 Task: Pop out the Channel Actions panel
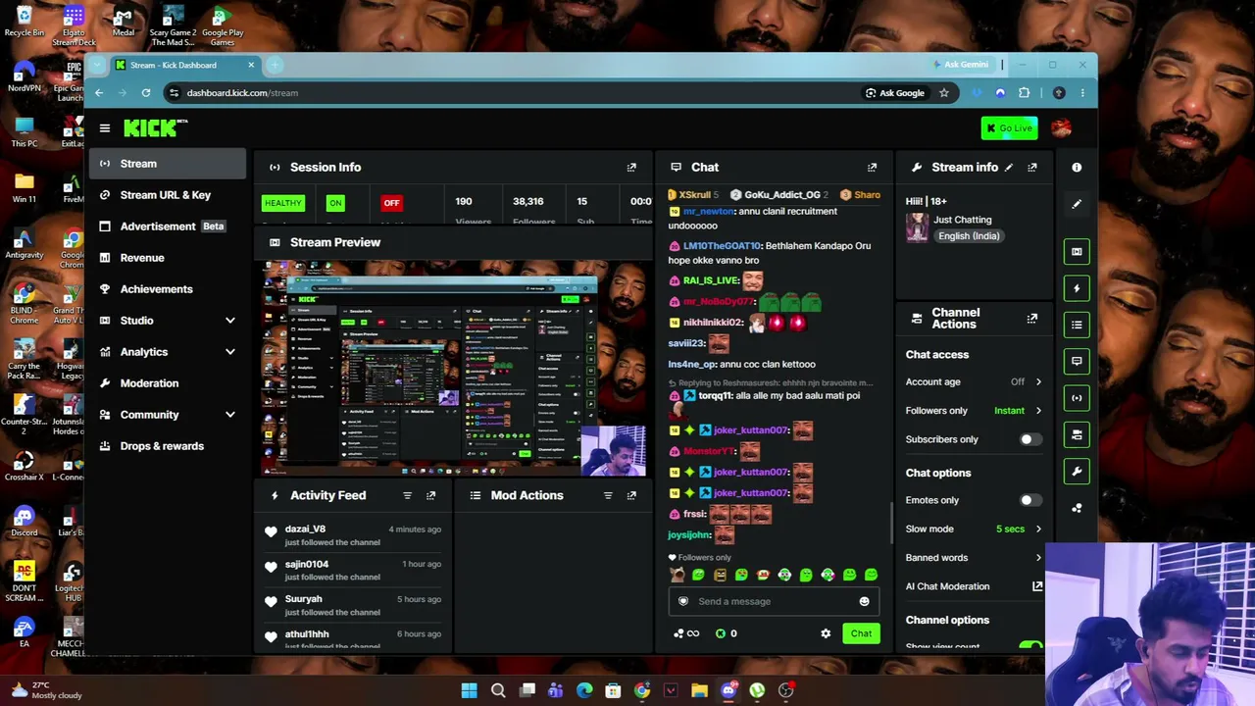1031,319
